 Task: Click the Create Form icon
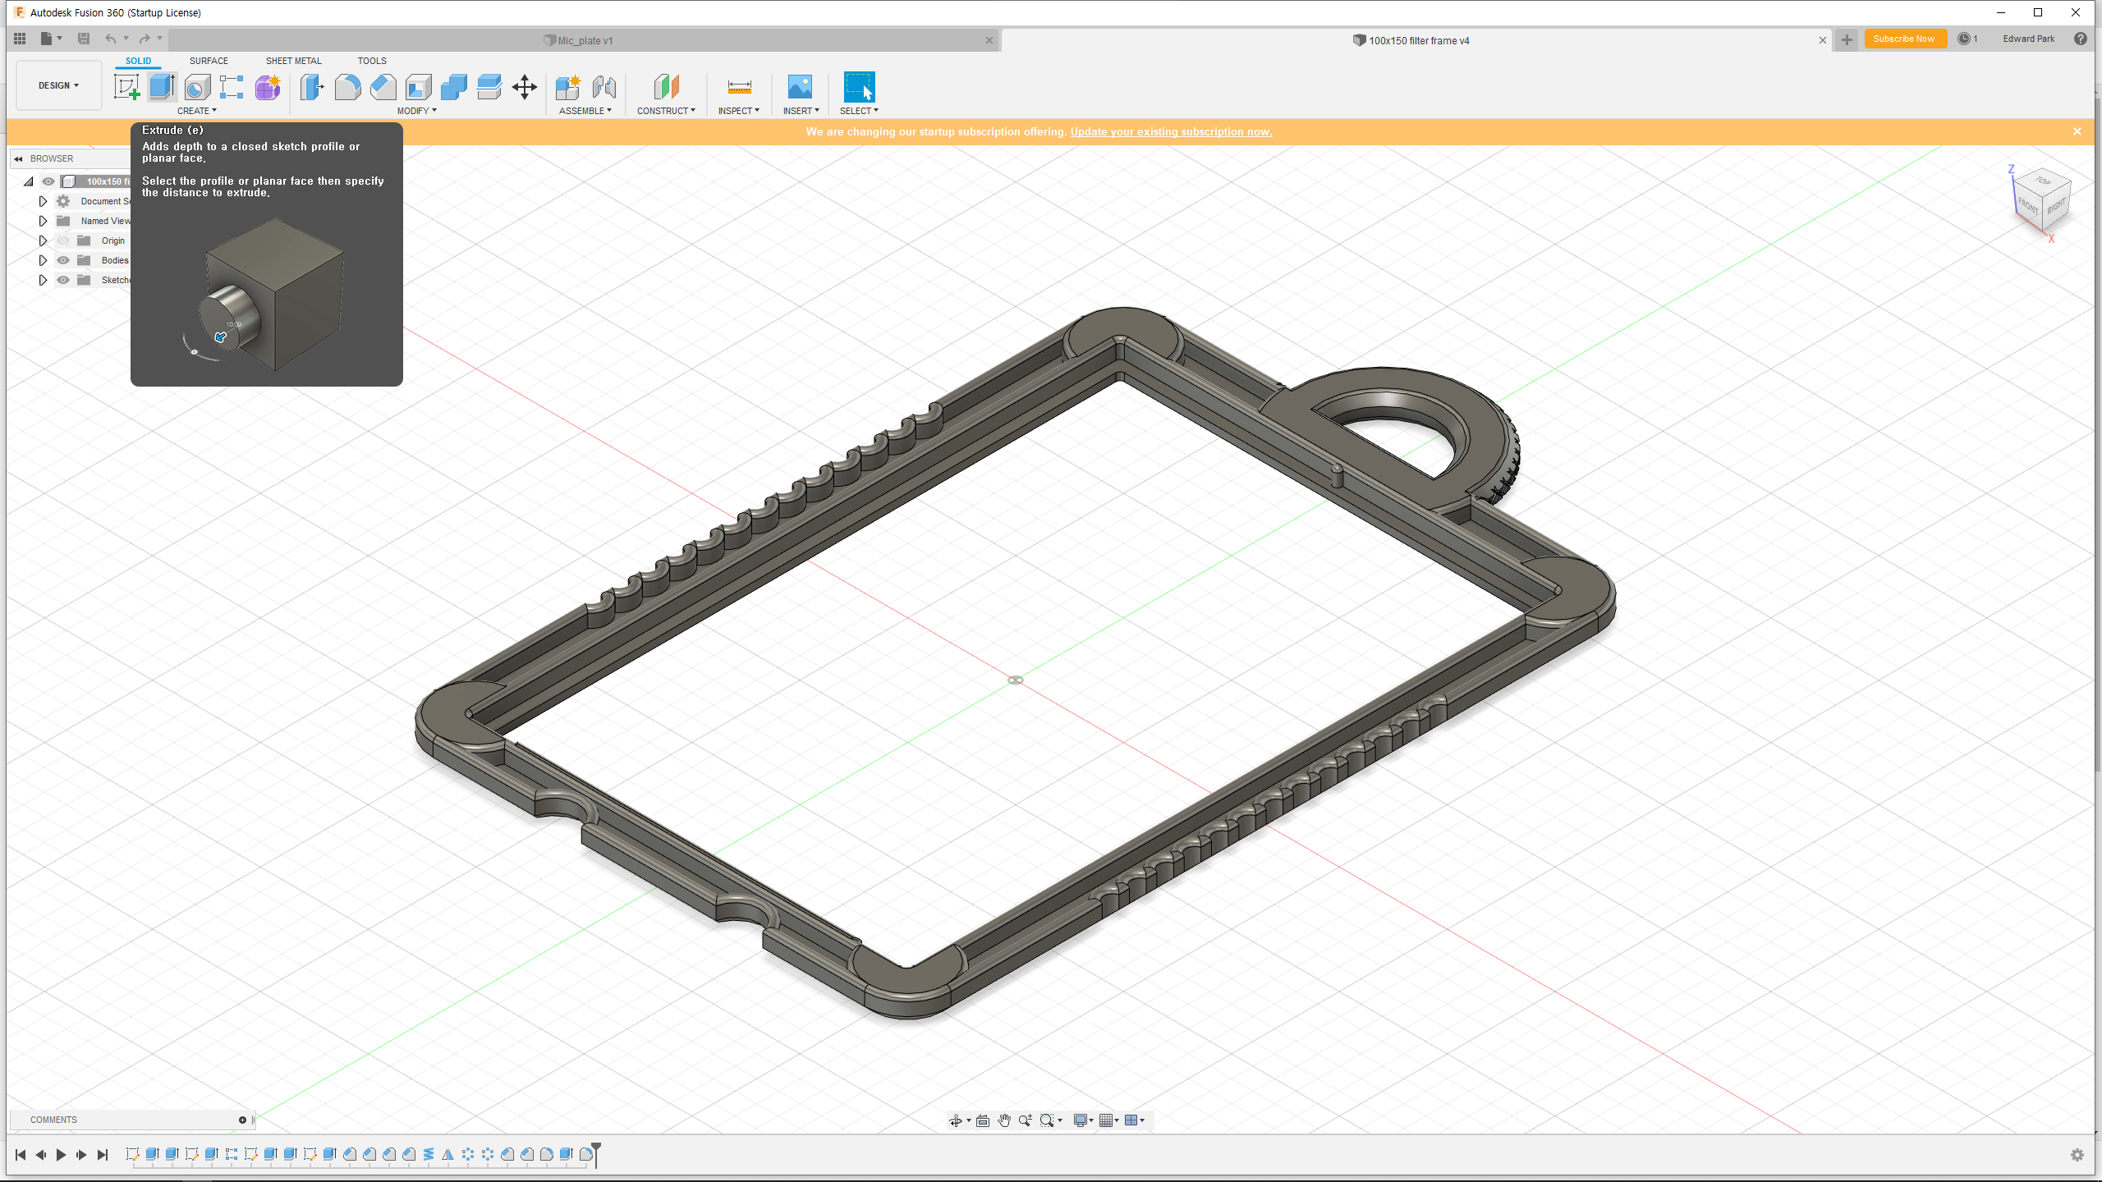(268, 87)
